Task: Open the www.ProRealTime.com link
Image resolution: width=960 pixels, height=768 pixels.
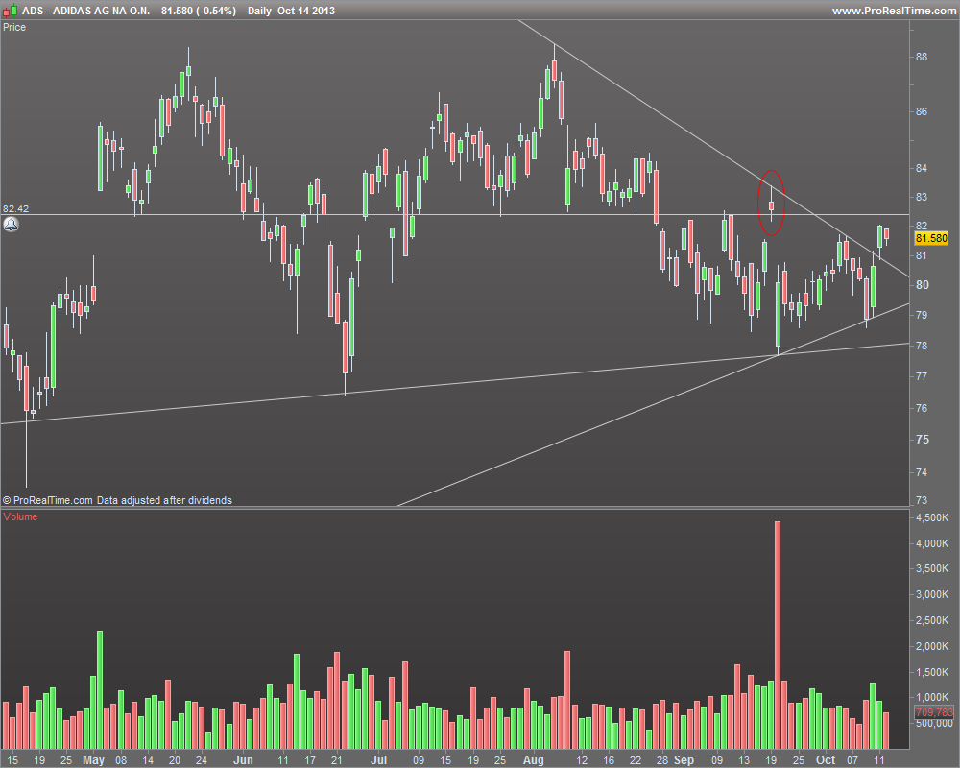Action: [894, 11]
